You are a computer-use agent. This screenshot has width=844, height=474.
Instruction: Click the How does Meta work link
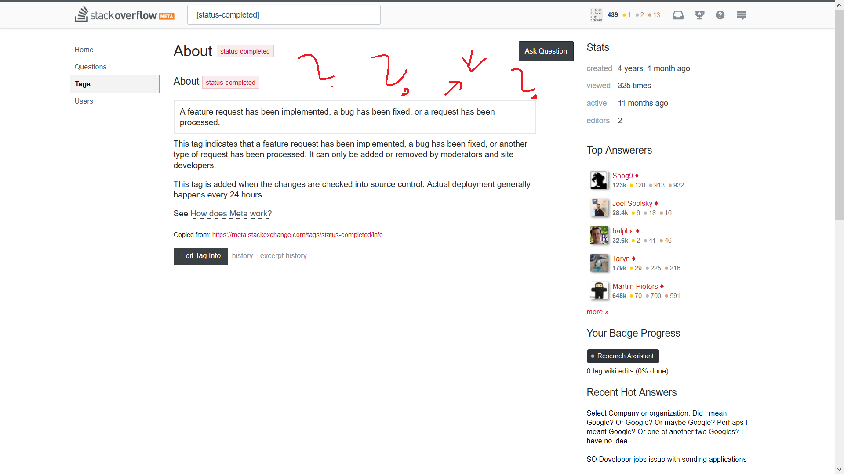(231, 214)
